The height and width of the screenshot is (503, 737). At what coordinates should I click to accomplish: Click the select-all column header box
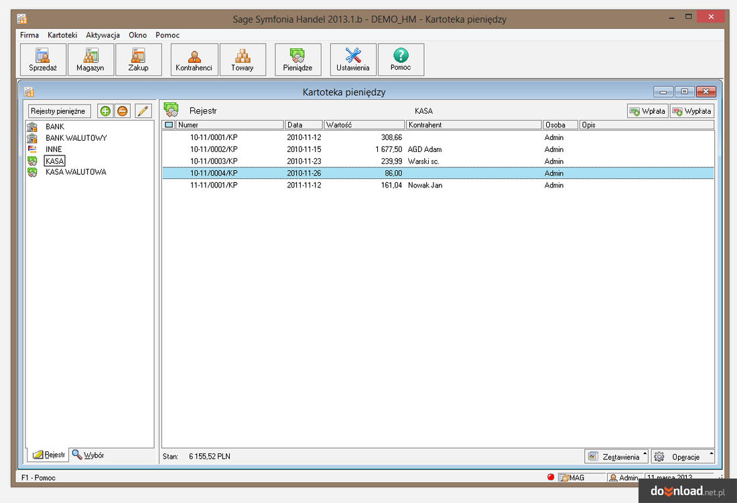tap(169, 125)
